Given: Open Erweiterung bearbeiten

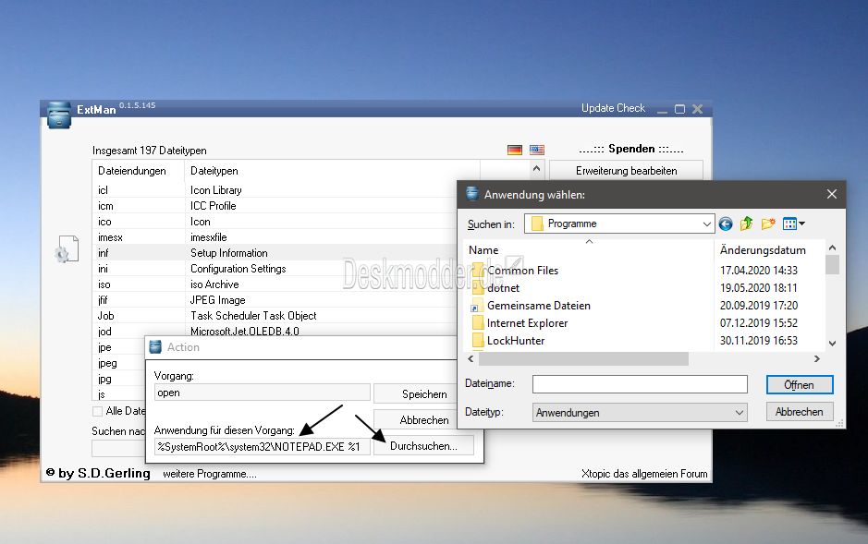Looking at the screenshot, I should coord(628,171).
